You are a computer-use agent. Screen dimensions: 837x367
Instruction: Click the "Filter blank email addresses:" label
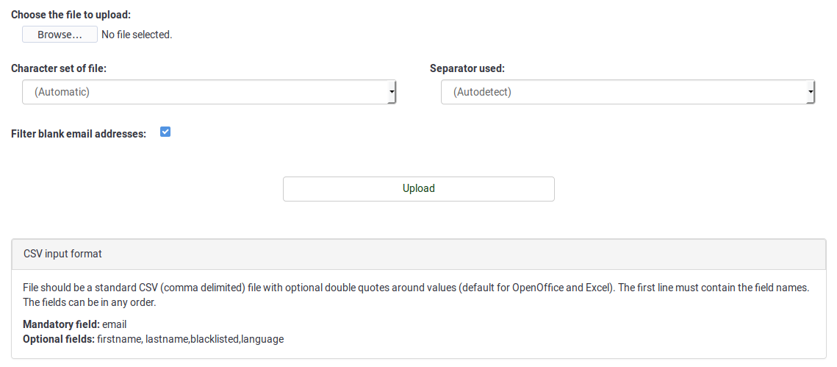click(x=79, y=134)
